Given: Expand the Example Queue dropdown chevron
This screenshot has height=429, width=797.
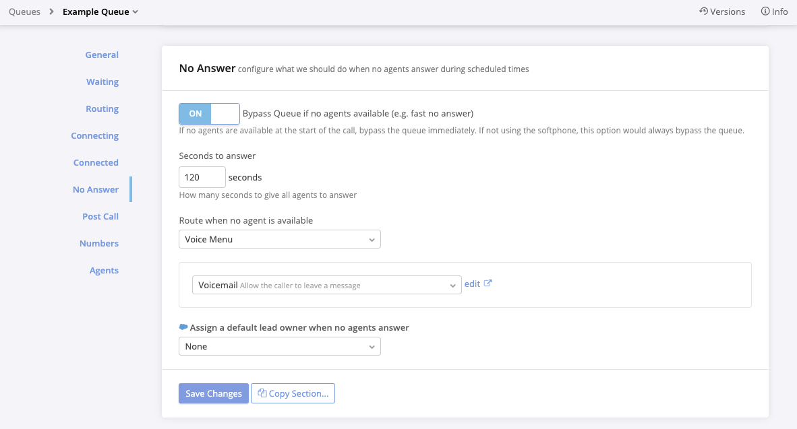Looking at the screenshot, I should (136, 12).
